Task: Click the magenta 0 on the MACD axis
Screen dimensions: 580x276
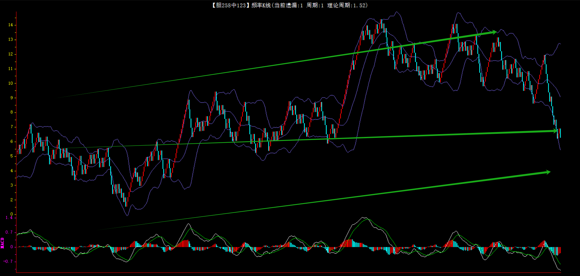Action: click(x=12, y=247)
